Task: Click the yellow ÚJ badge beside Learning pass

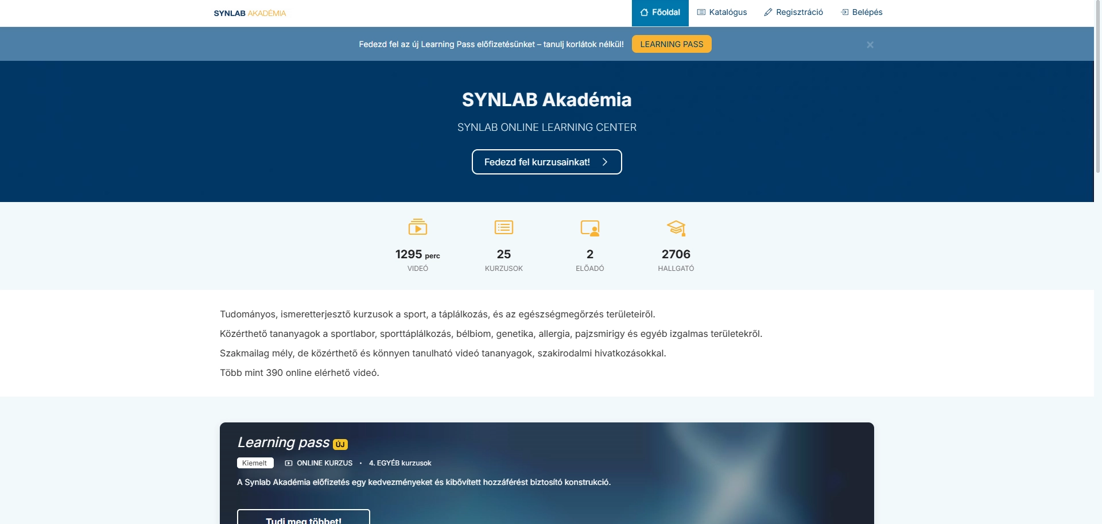Action: (x=340, y=444)
